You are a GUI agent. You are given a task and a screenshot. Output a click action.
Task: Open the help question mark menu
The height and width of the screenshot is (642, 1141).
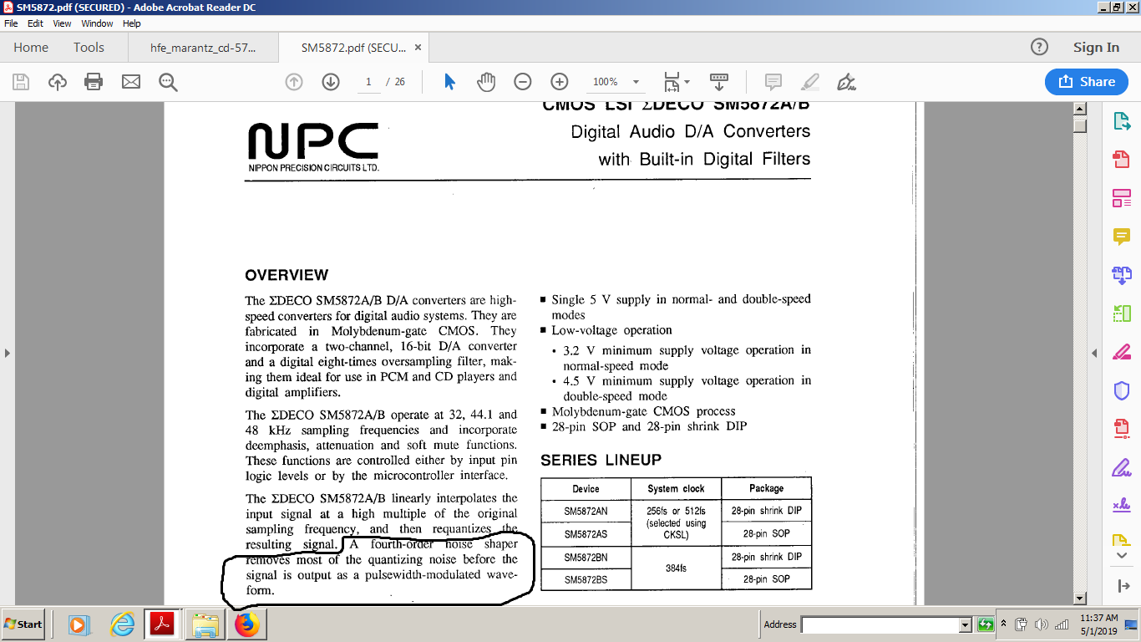pyautogui.click(x=1039, y=47)
